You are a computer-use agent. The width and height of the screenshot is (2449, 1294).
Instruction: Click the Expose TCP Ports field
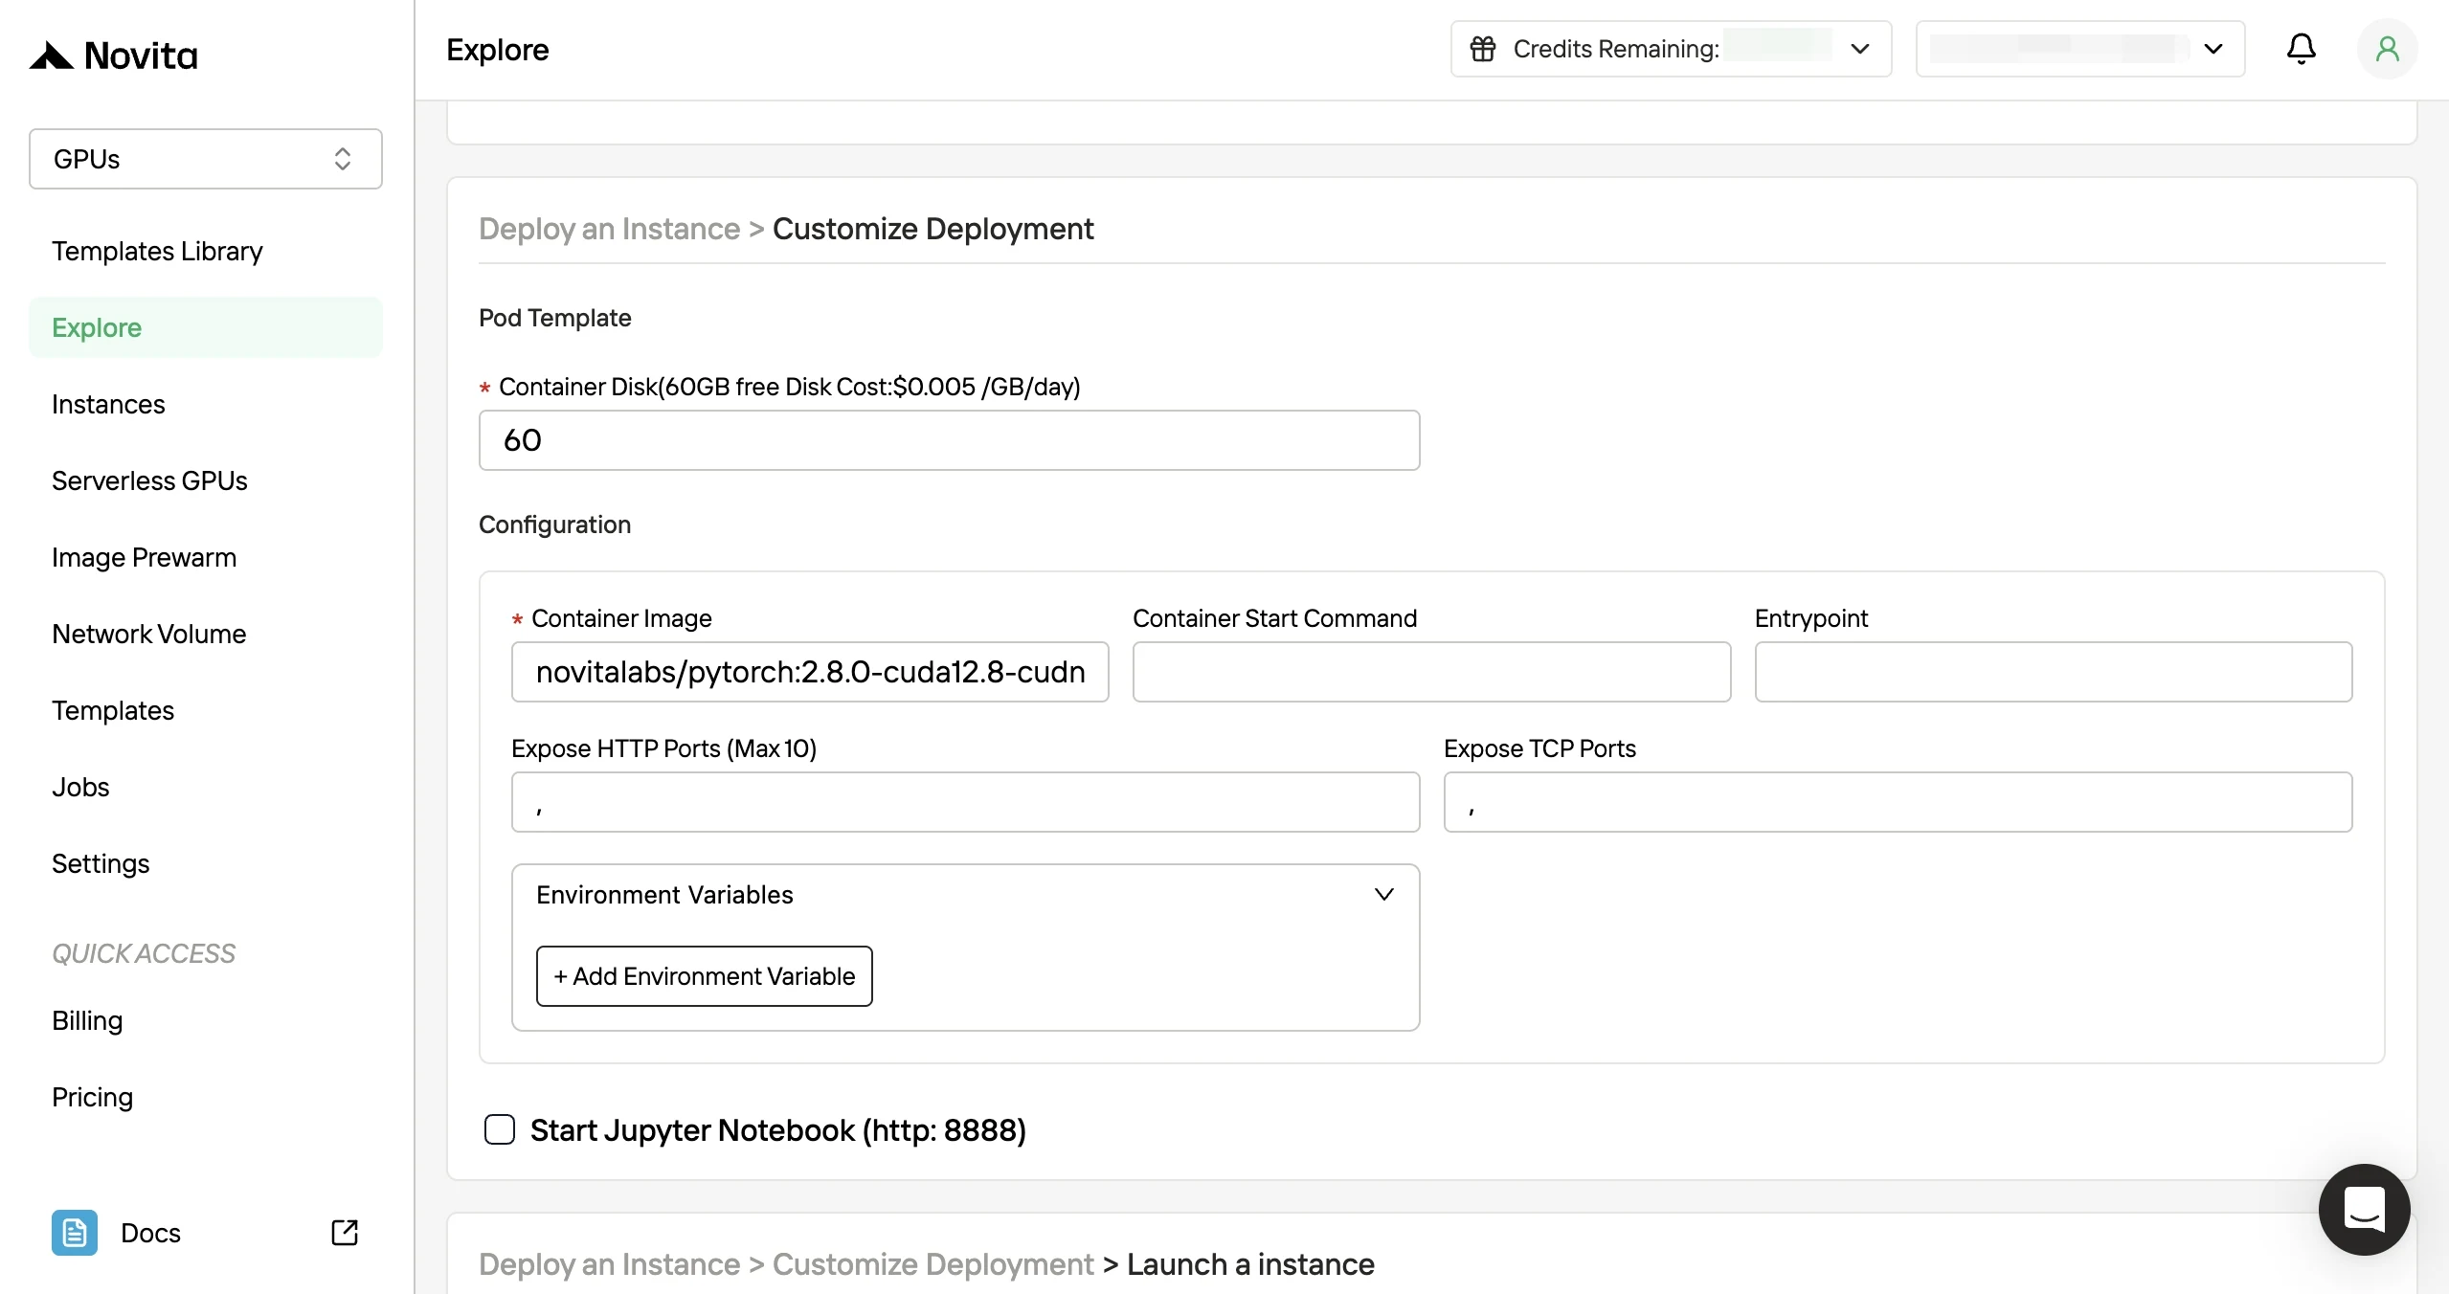tap(1898, 802)
